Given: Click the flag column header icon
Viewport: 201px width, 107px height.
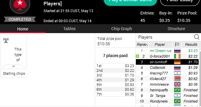Looking at the screenshot, I should (x=177, y=45).
